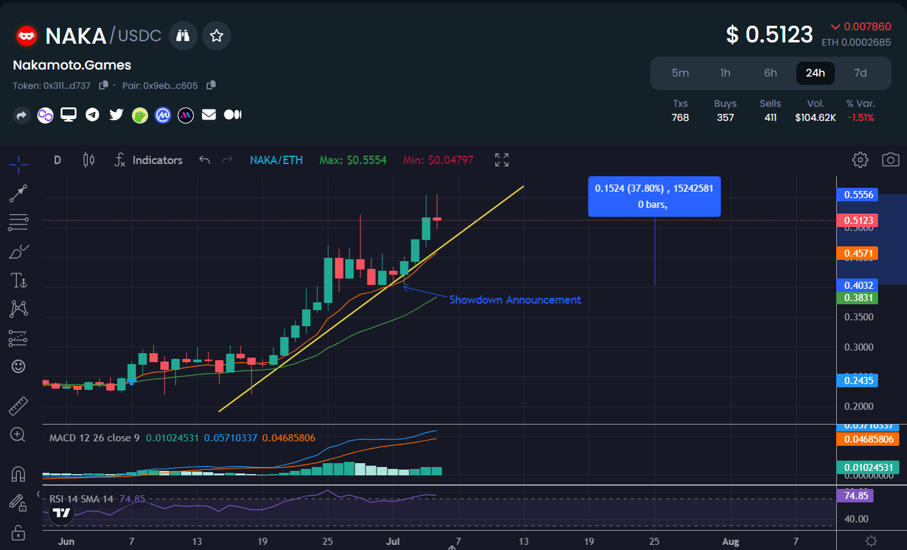
Task: Click the NAKA token logo
Action: pyautogui.click(x=26, y=36)
